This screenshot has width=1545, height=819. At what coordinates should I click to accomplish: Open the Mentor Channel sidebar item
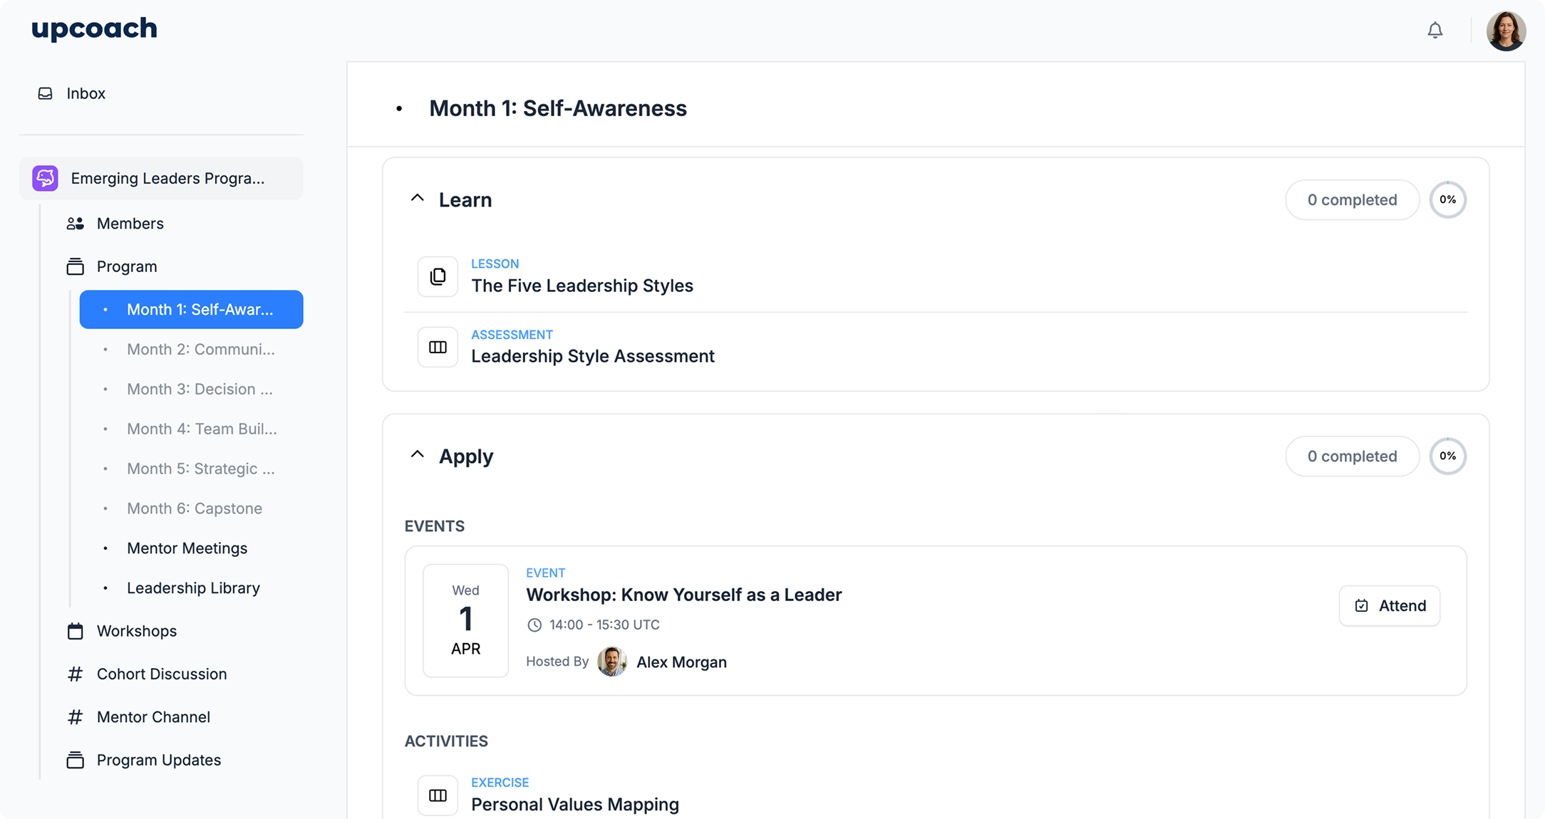[153, 717]
